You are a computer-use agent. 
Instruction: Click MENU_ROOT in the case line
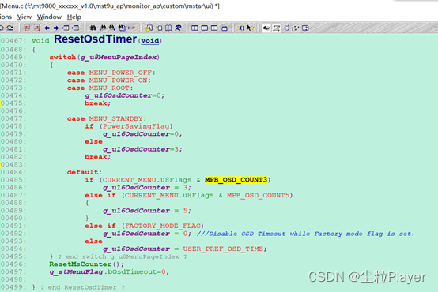click(x=109, y=88)
